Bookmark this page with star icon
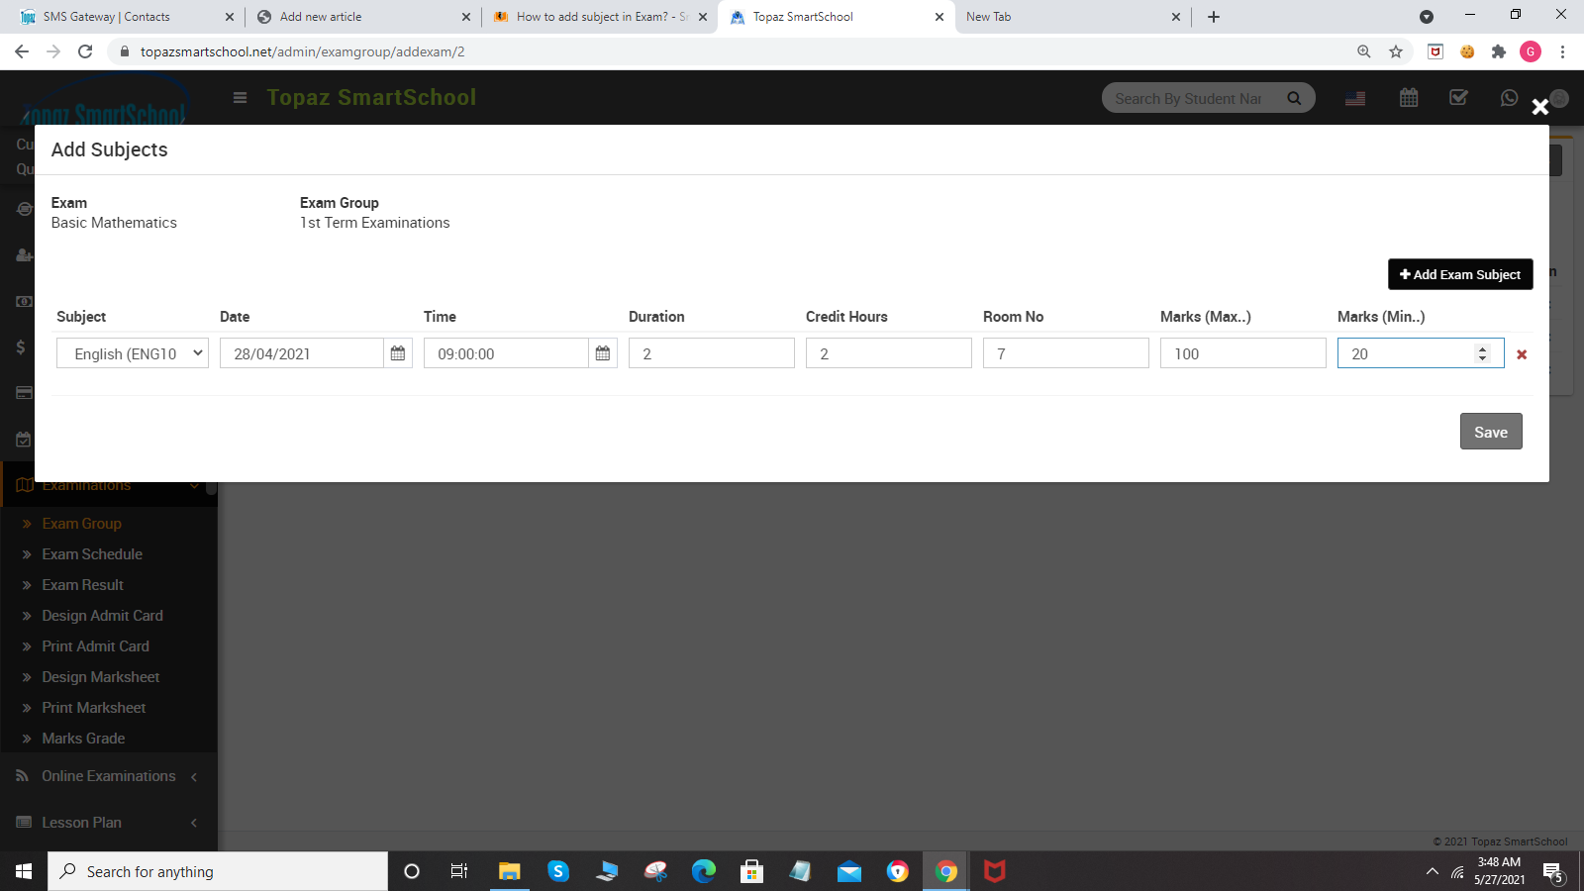 [1396, 51]
